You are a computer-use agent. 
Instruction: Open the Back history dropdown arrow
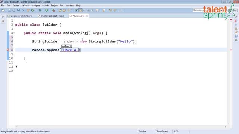[x=118, y=10]
